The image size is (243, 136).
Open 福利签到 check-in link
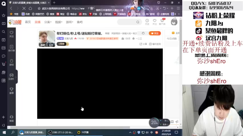(x=155, y=44)
